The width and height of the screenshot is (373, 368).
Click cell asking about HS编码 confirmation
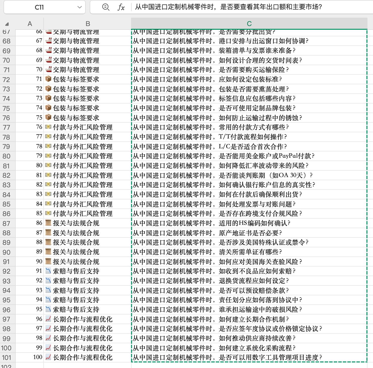pos(249,223)
